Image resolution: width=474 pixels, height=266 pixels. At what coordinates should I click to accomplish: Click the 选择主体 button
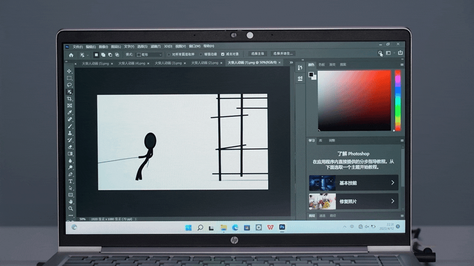coord(258,54)
